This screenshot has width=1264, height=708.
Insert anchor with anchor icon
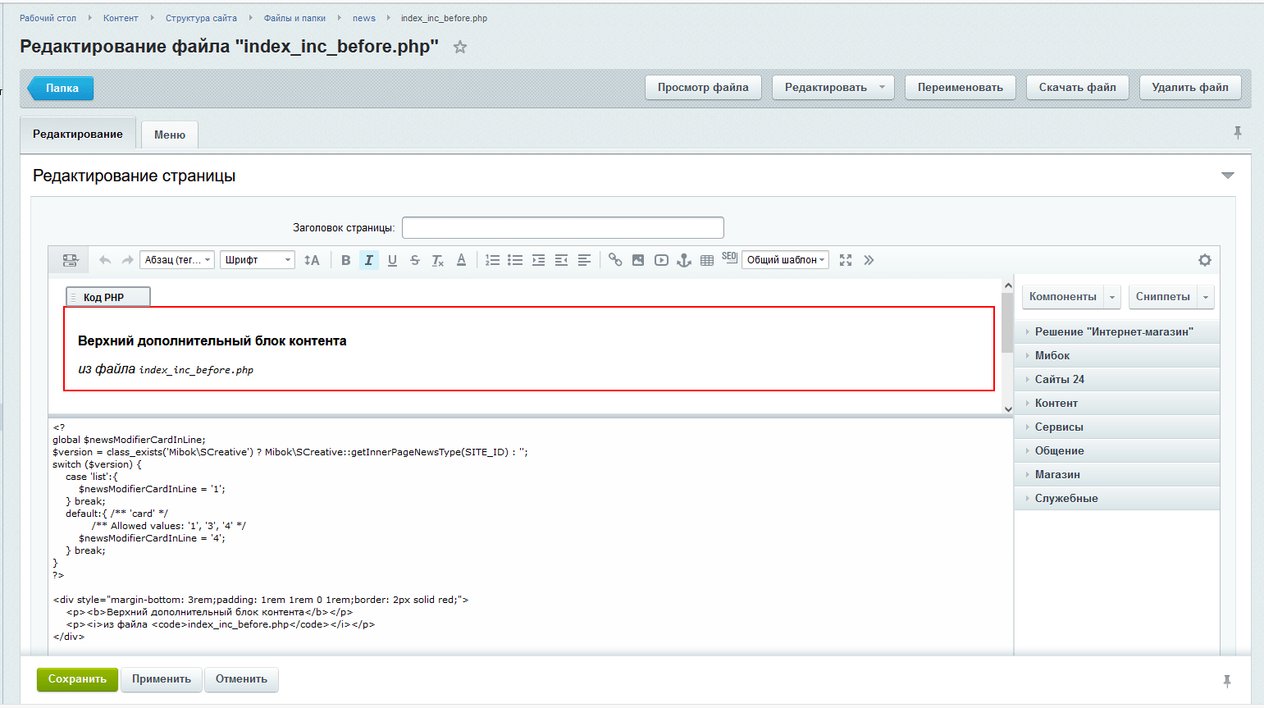[x=684, y=260]
